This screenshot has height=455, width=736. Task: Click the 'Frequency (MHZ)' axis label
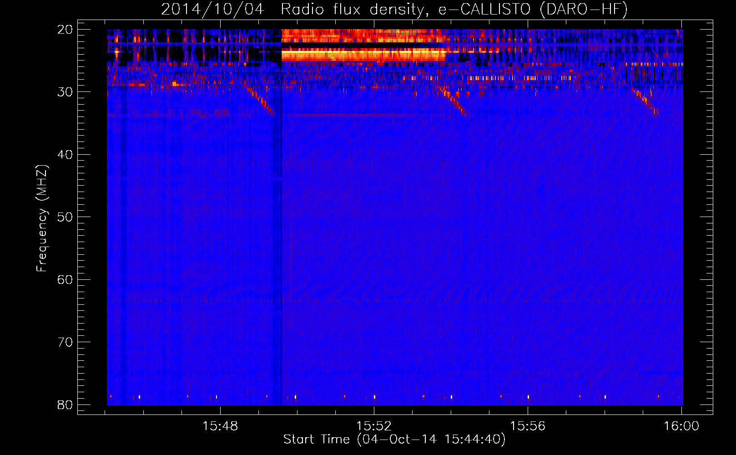42,218
